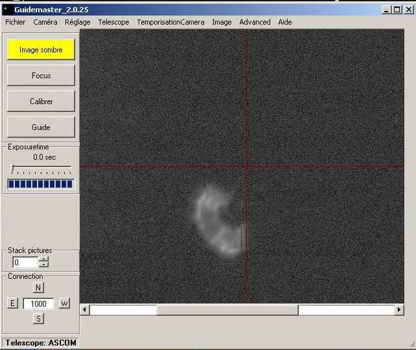Click the Focus button
This screenshot has width=416, height=350.
(41, 76)
